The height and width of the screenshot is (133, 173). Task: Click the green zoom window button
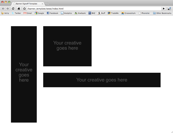click(x=9, y=2)
